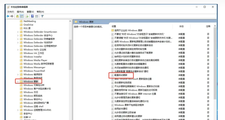
Task: Select 允许通过按流量计费的连接自动下载更新 policy
Action: click(133, 53)
